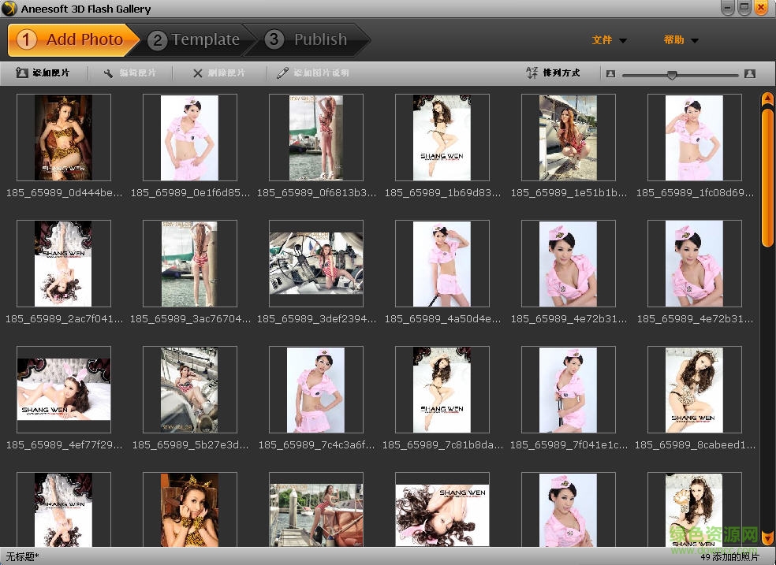The width and height of the screenshot is (776, 565).
Task: Click the scrollbar up arrow on the right
Action: click(x=767, y=97)
